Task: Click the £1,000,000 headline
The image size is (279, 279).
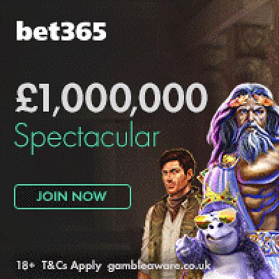Action: pos(111,98)
